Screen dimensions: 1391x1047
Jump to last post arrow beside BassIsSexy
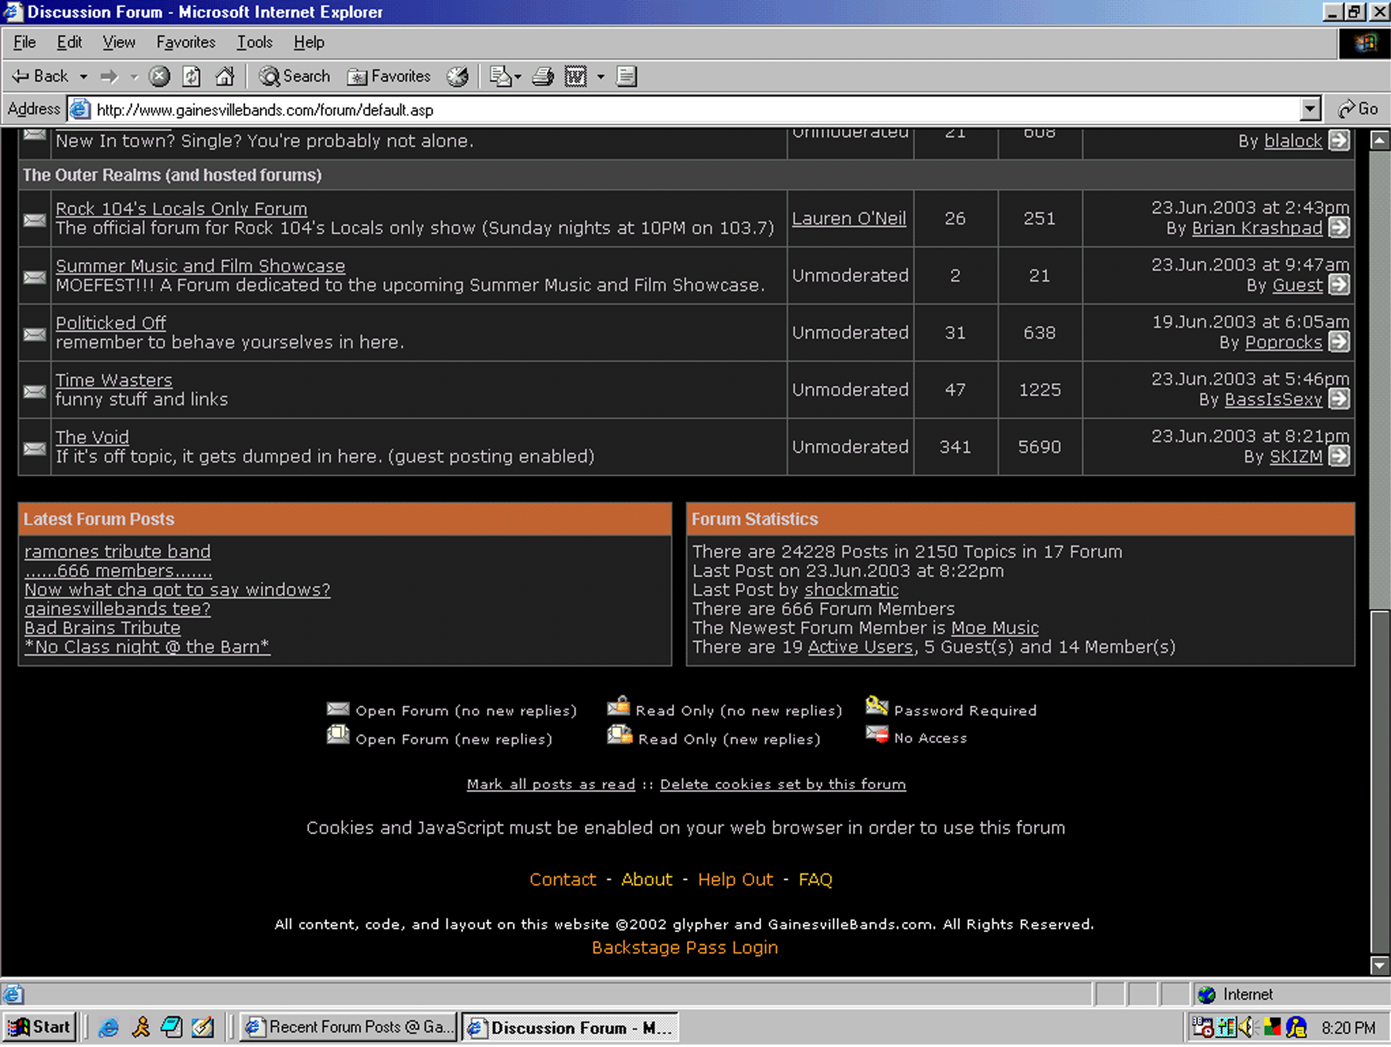click(1339, 399)
